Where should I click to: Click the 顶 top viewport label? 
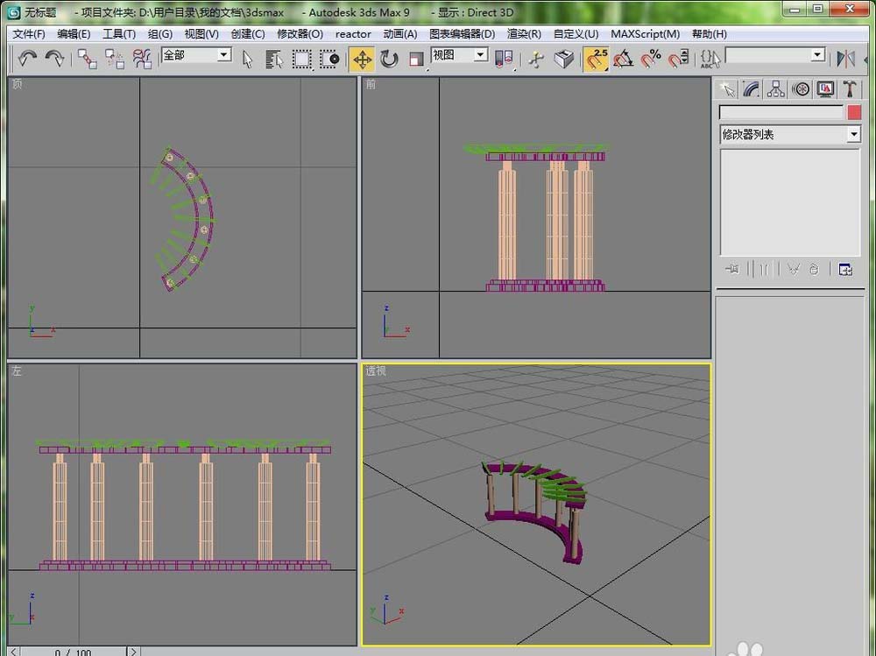[x=17, y=84]
